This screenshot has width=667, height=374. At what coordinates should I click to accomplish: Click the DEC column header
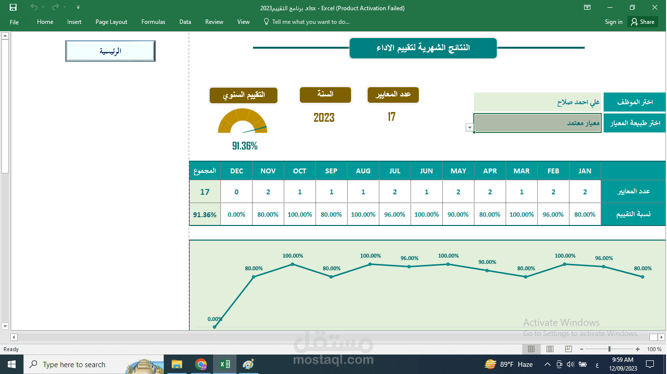pos(236,171)
